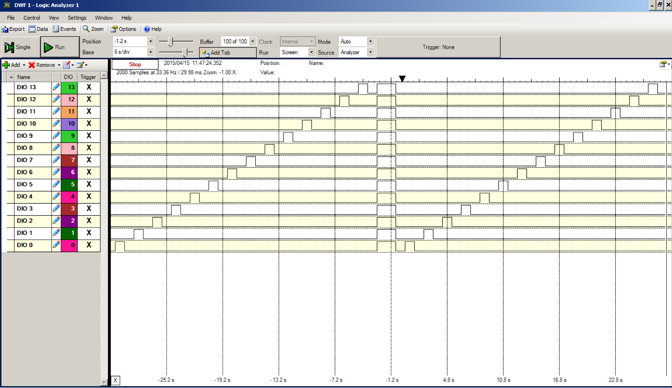Open the Mode dropdown showing Auto
Screen dimensions: 672x388
pyautogui.click(x=370, y=41)
